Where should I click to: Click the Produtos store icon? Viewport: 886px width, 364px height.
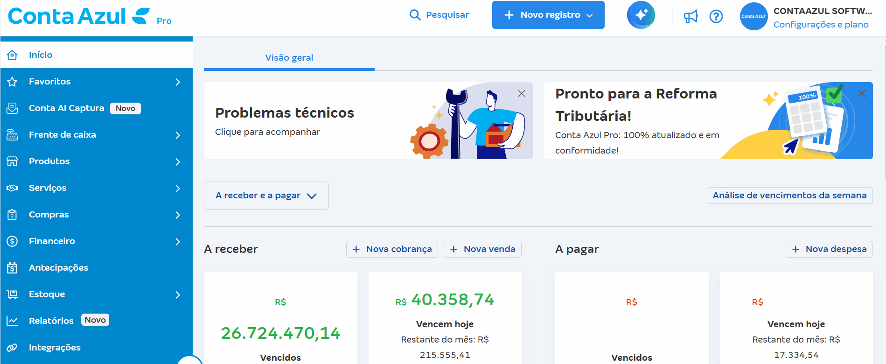pos(12,161)
